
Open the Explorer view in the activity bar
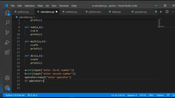[7, 13]
